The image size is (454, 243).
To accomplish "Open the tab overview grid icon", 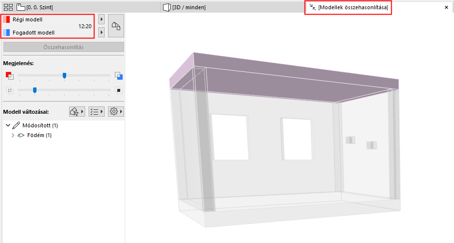I will click(x=8, y=7).
